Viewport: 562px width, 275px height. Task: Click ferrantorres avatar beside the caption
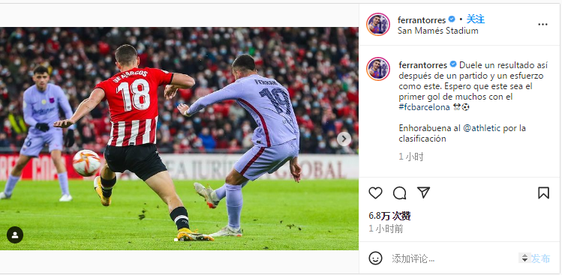tap(378, 69)
